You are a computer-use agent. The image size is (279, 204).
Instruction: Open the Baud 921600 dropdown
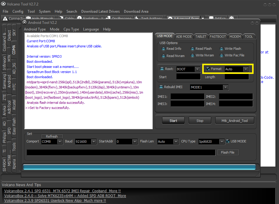94,142
